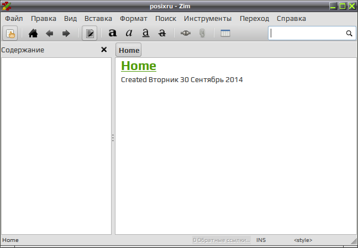
Task: Attach a file with paperclip icon
Action: [x=202, y=33]
